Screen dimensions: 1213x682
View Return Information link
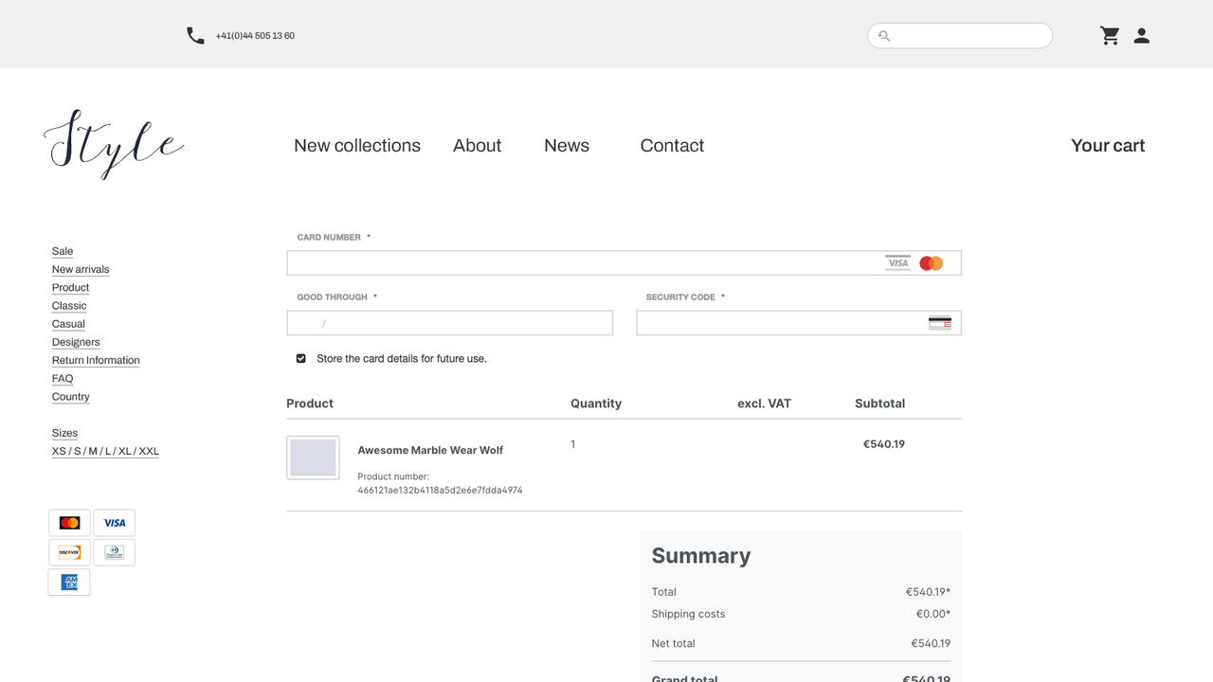96,360
